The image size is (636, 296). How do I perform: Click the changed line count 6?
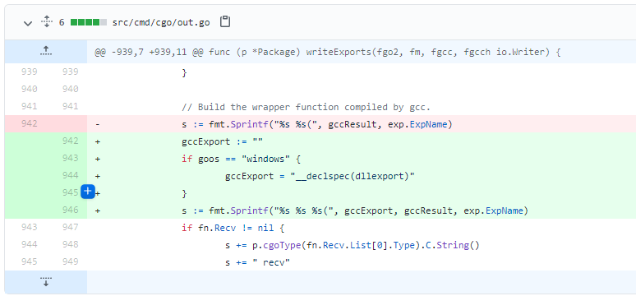pyautogui.click(x=62, y=22)
